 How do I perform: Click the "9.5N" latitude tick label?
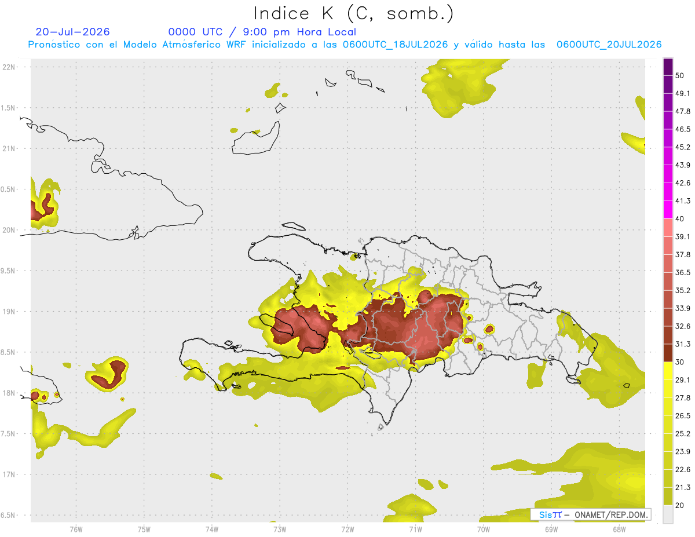click(8, 271)
